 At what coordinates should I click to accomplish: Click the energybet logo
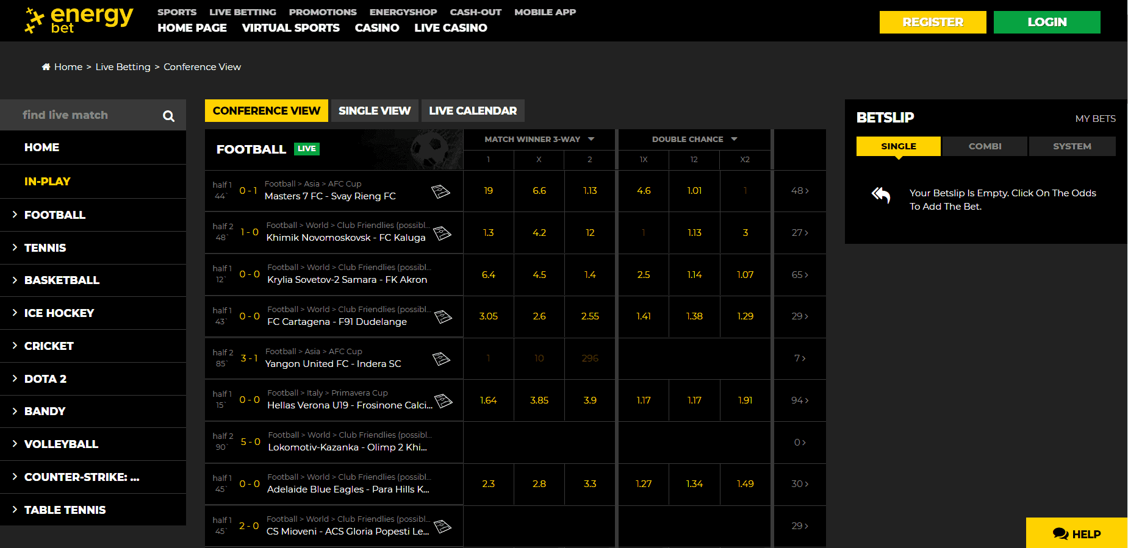79,20
